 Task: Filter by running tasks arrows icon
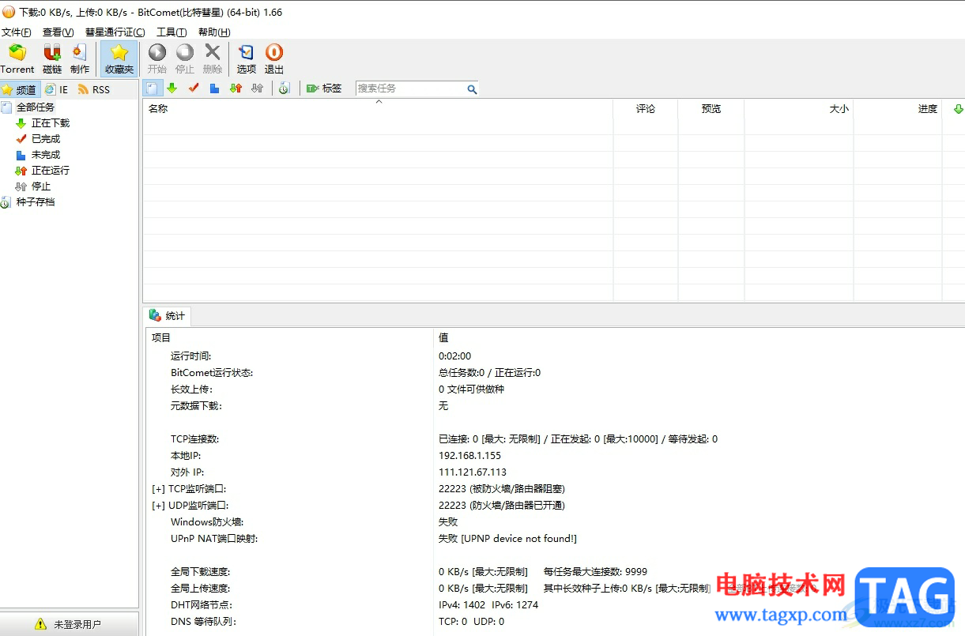point(236,88)
